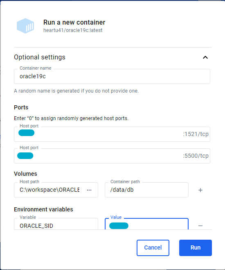Image resolution: width=225 pixels, height=270 pixels.
Task: Click the 'Volumes' section heading
Action: click(25, 174)
